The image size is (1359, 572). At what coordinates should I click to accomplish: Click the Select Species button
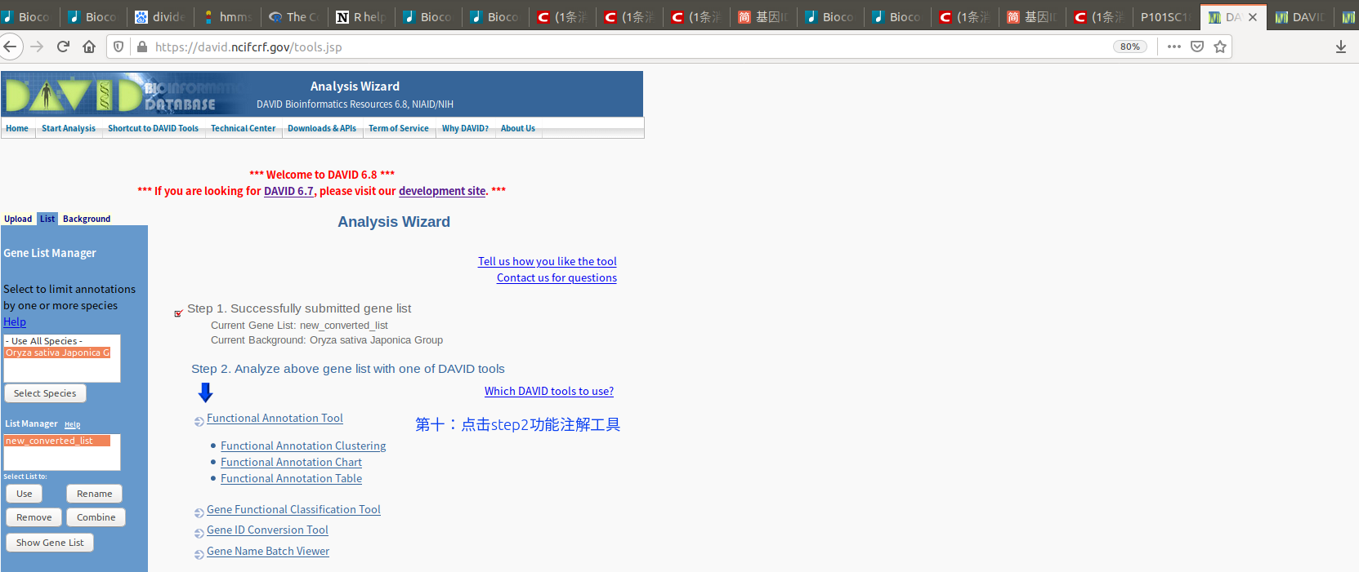tap(45, 393)
